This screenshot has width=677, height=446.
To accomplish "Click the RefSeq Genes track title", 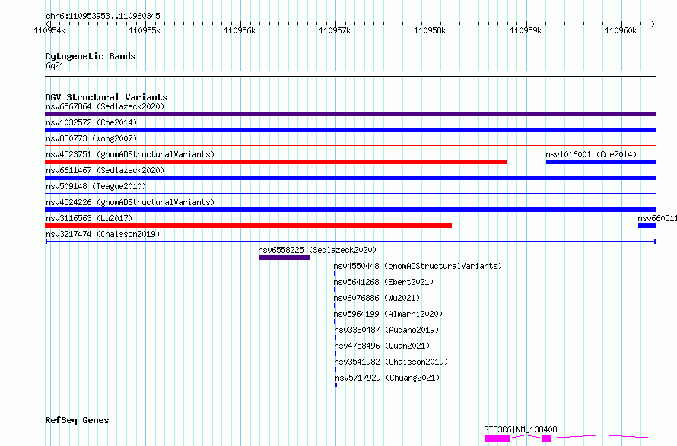I will pos(77,420).
